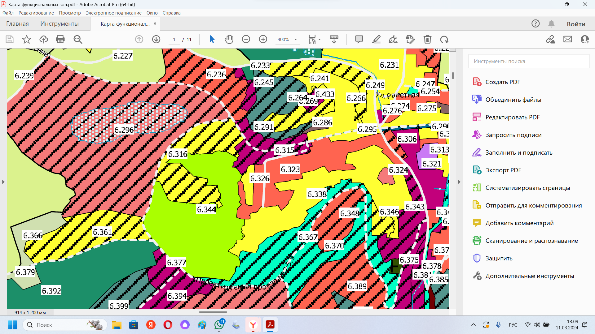This screenshot has height=334, width=595.
Task: Open the Экспорт PDF tool
Action: (x=503, y=170)
